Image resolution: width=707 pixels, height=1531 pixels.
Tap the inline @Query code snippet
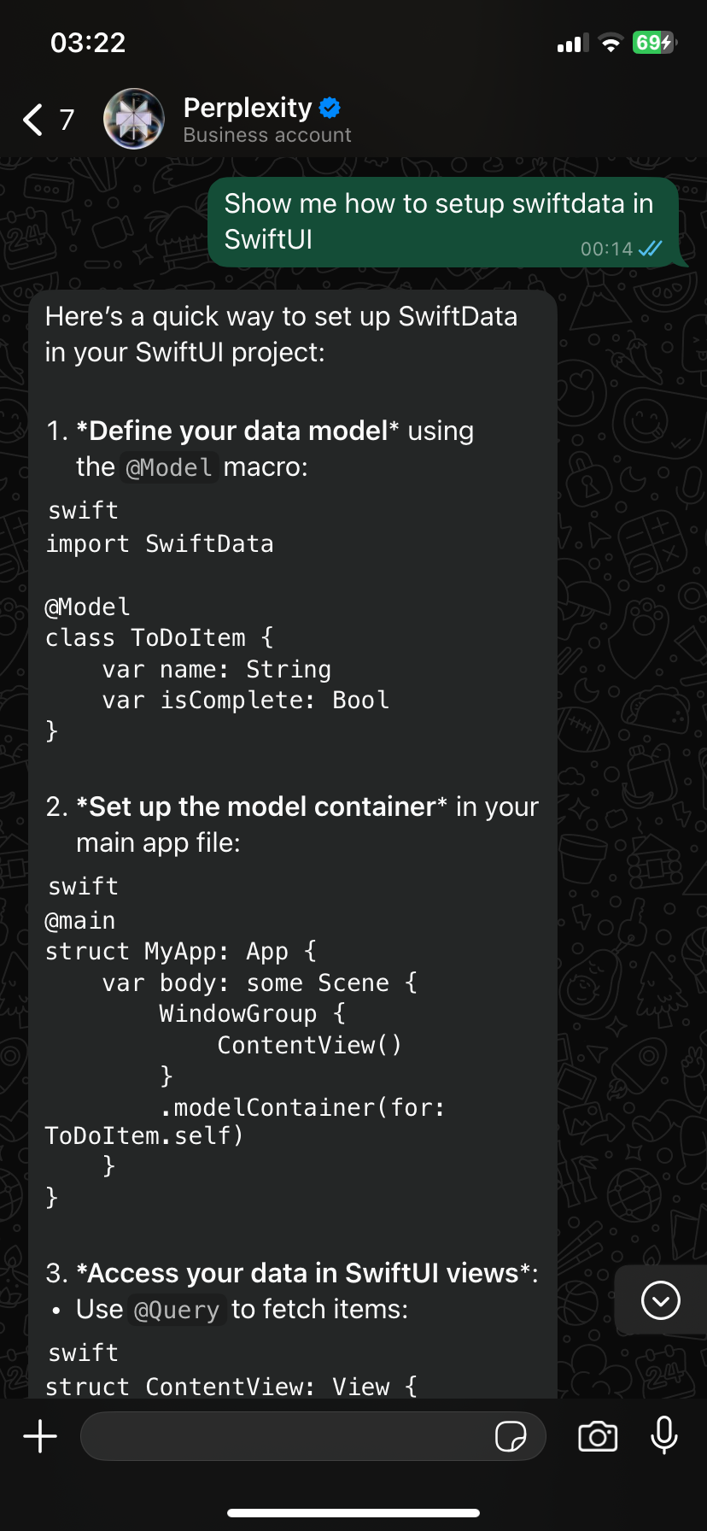(178, 1310)
